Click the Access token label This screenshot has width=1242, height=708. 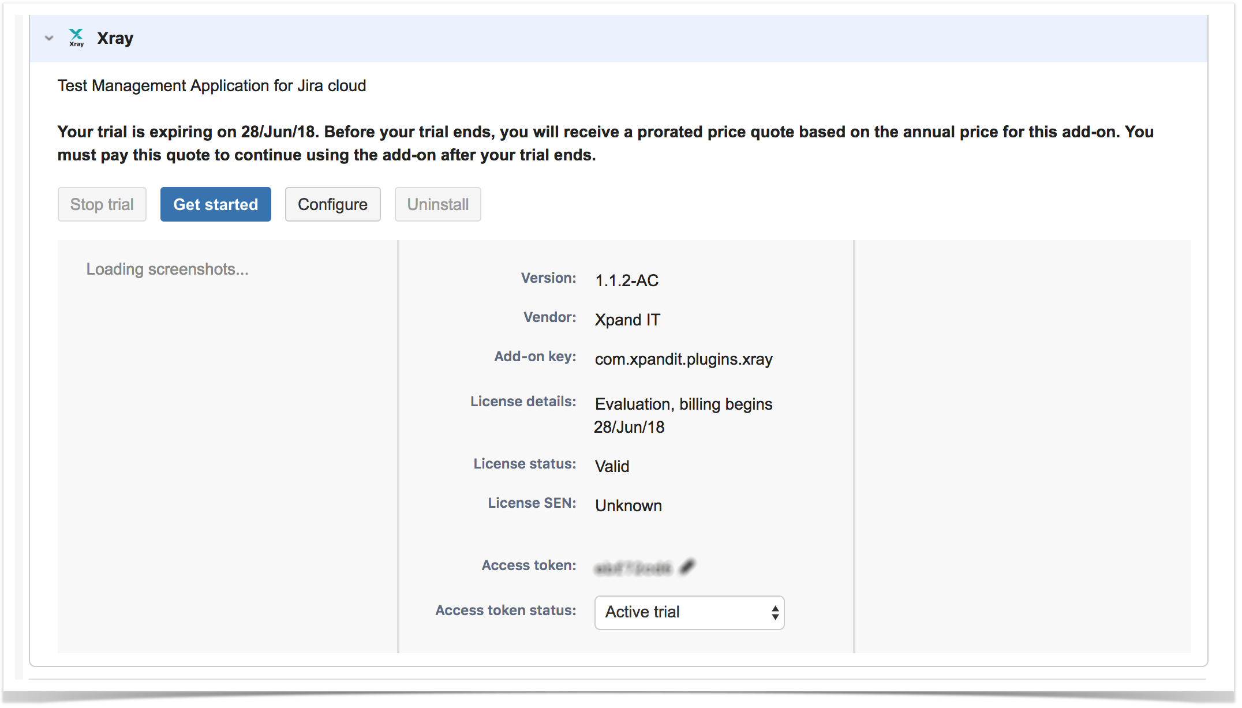(529, 565)
